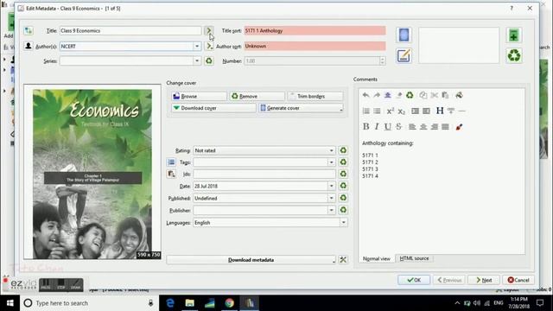Click the Title input field
This screenshot has height=311, width=553.
130,31
